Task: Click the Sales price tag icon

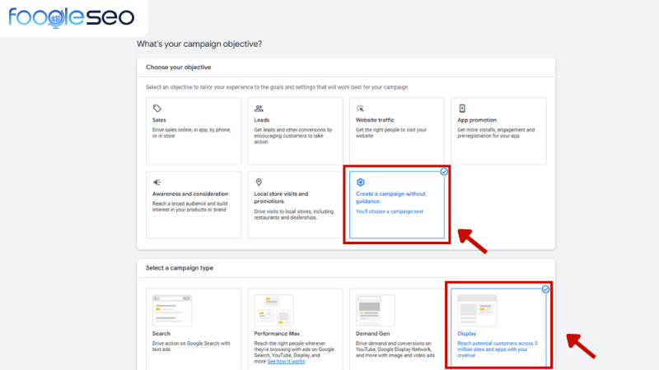Action: click(157, 109)
